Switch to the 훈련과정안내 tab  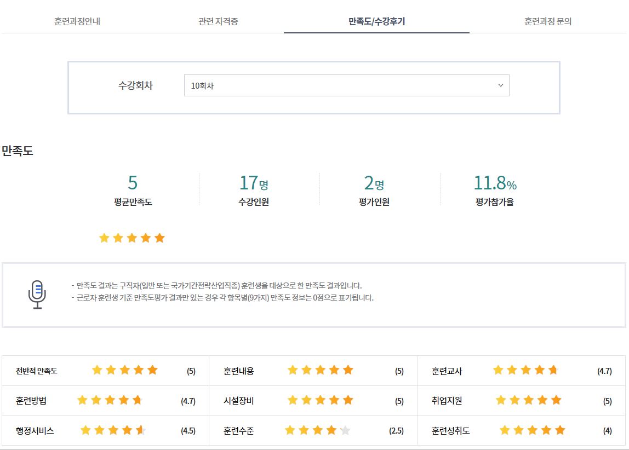(77, 22)
